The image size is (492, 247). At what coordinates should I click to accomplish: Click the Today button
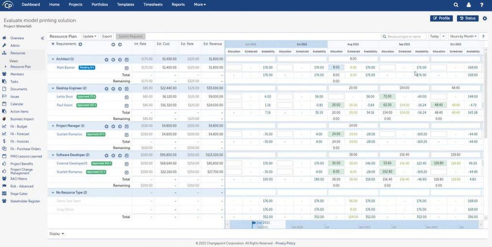tap(434, 36)
